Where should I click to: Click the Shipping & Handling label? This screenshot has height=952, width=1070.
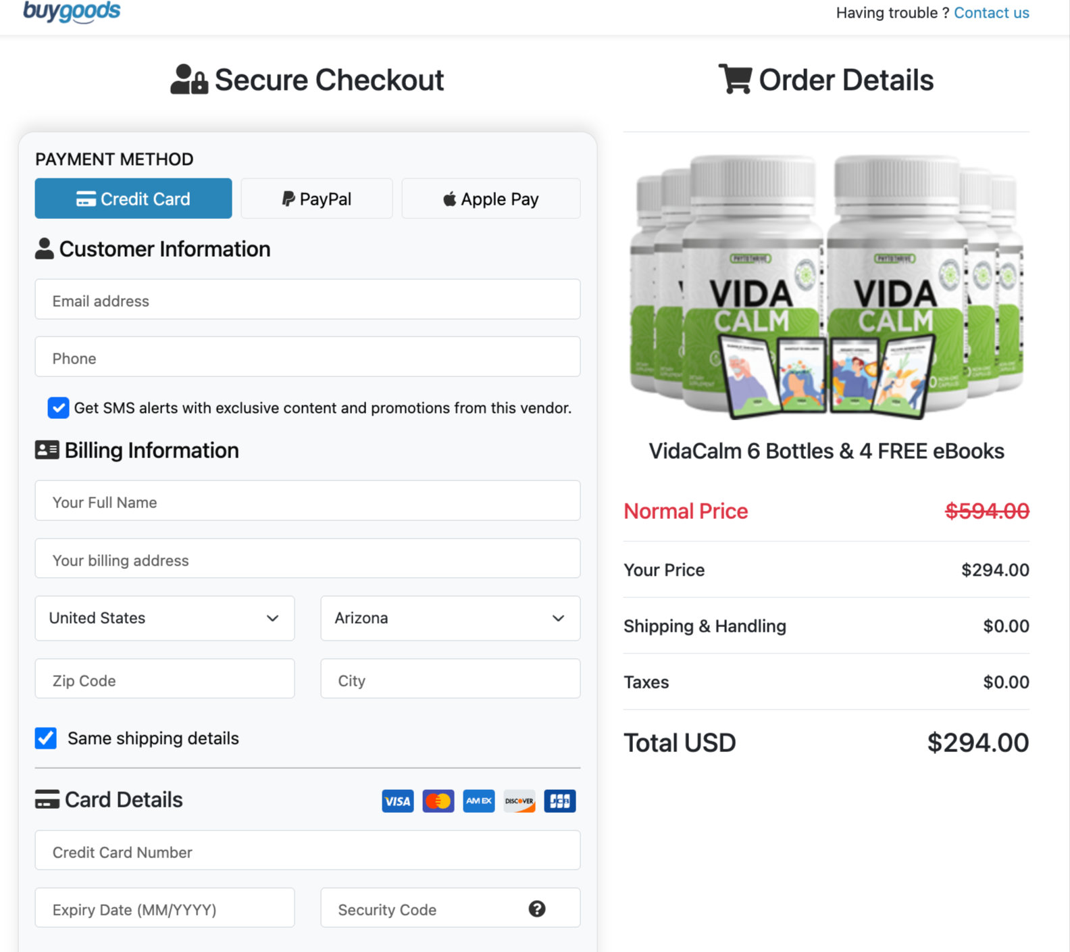click(705, 626)
